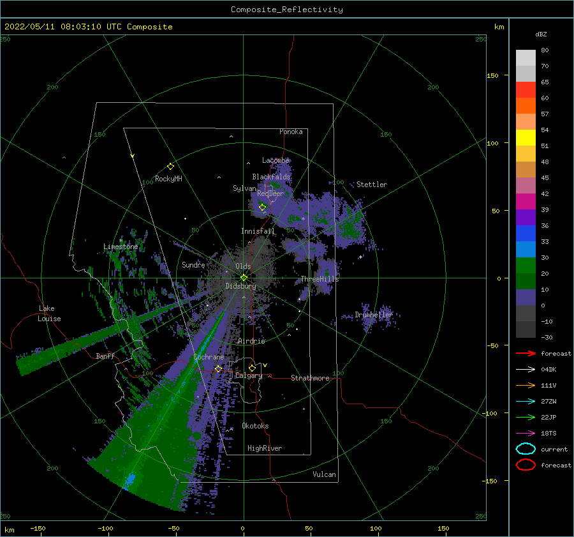The width and height of the screenshot is (574, 537).
Task: Click the yellow diamond marker below Cochrane
Action: pyautogui.click(x=218, y=368)
